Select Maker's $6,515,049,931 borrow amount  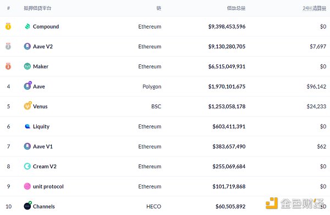[x=227, y=67]
